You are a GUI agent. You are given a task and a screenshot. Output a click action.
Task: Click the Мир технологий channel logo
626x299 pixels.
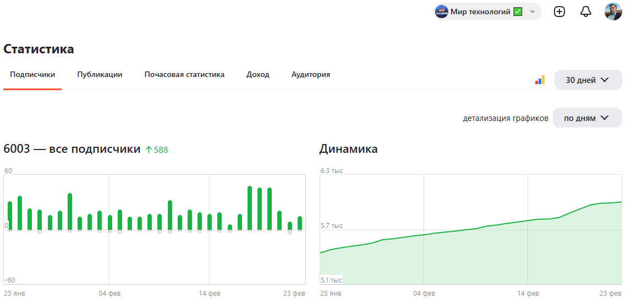pos(442,12)
